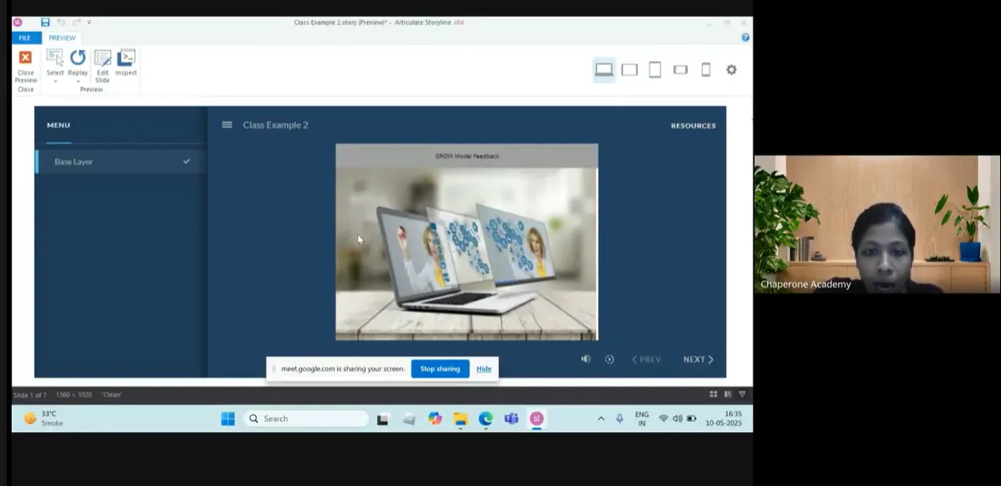
Task: Click the Edit Slide icon
Action: [102, 58]
